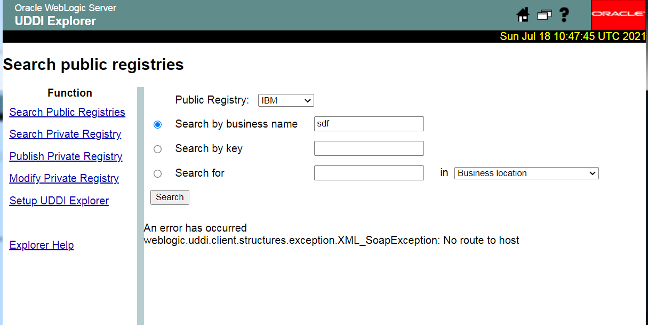This screenshot has height=325, width=648.
Task: Select the Search by key radio button
Action: (157, 149)
